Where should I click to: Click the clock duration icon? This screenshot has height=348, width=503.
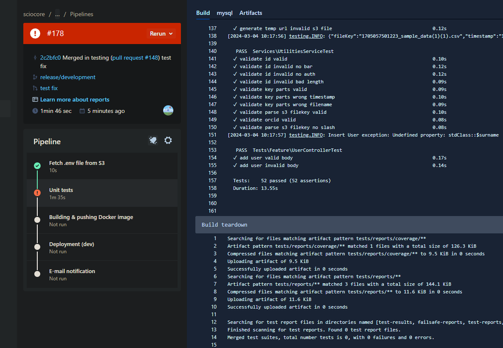[x=35, y=111]
